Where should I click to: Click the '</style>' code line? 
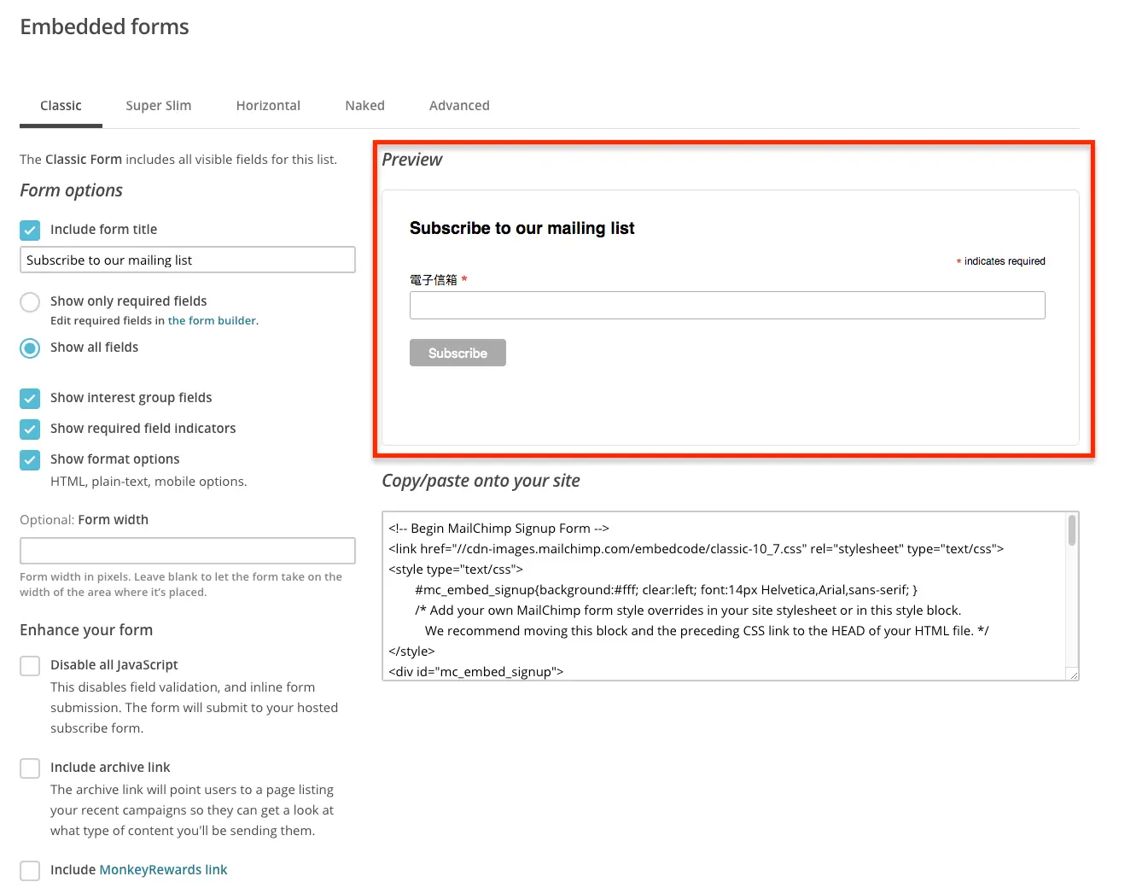[411, 651]
